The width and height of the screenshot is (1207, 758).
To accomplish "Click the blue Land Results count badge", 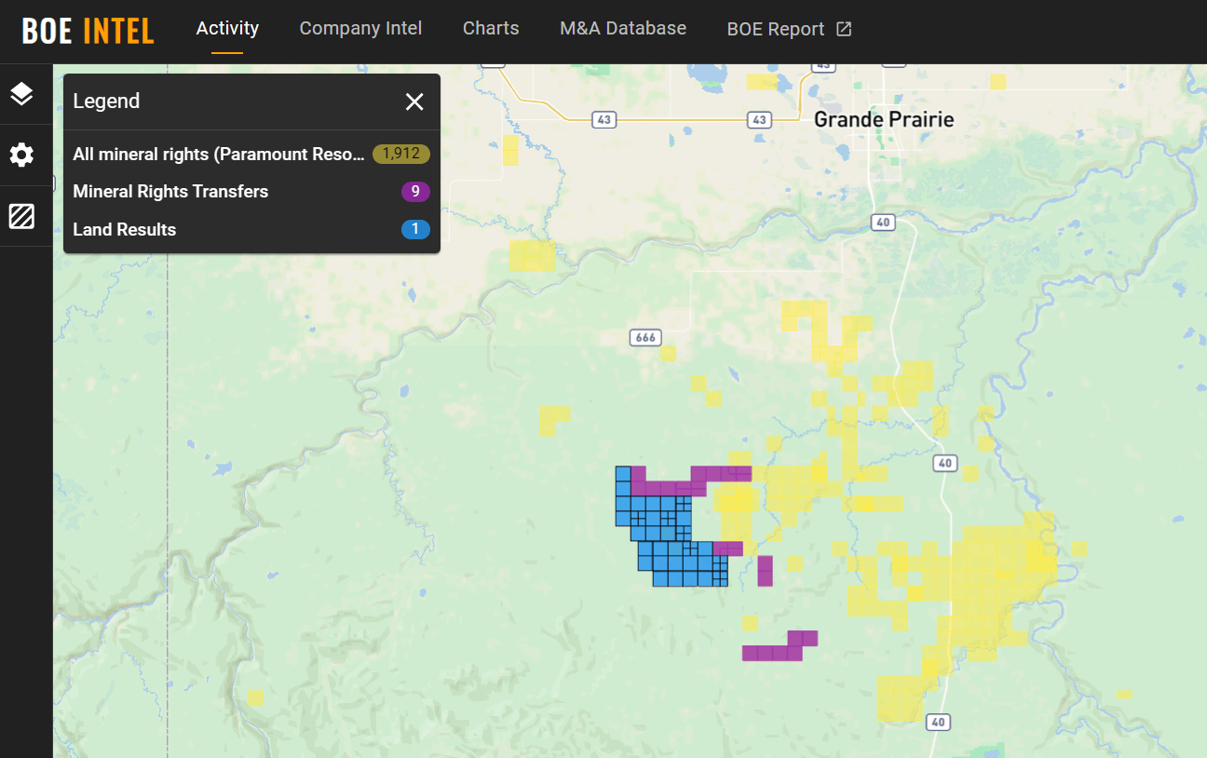I will [415, 229].
